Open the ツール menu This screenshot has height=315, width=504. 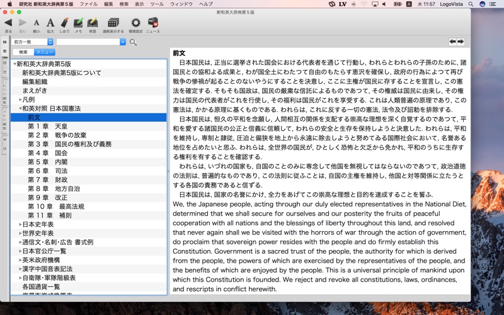point(157,4)
